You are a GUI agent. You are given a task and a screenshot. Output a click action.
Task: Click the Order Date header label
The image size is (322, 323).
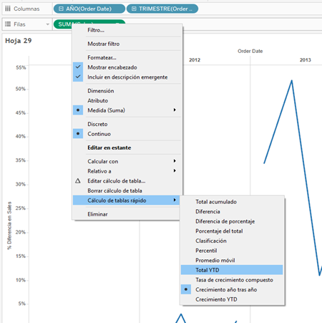(x=250, y=51)
